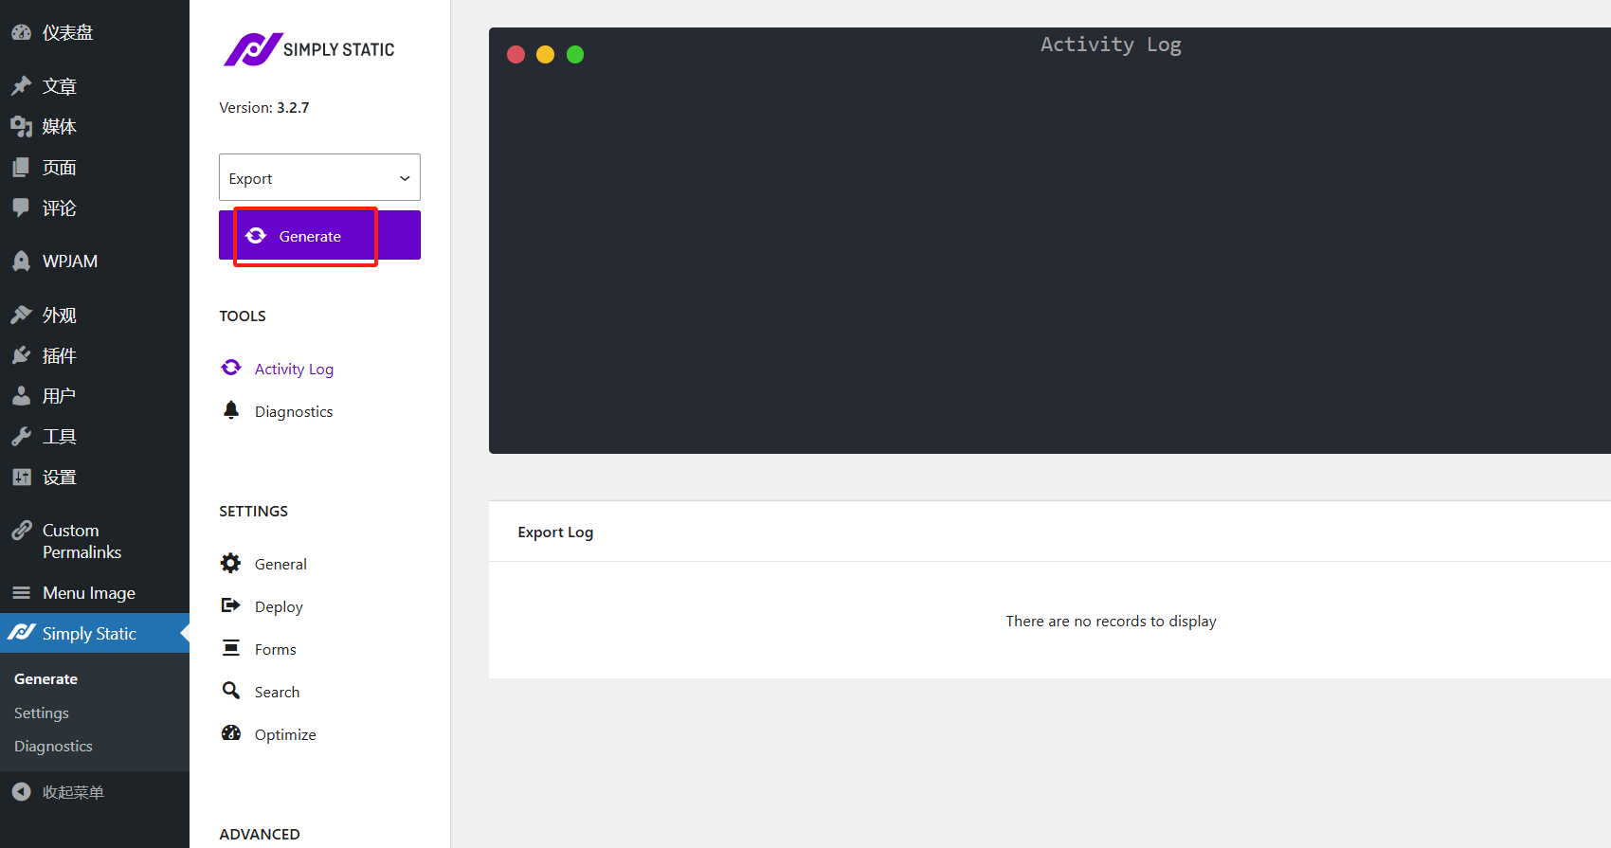The height and width of the screenshot is (848, 1611).
Task: Click the purple Generate button
Action: coord(319,235)
